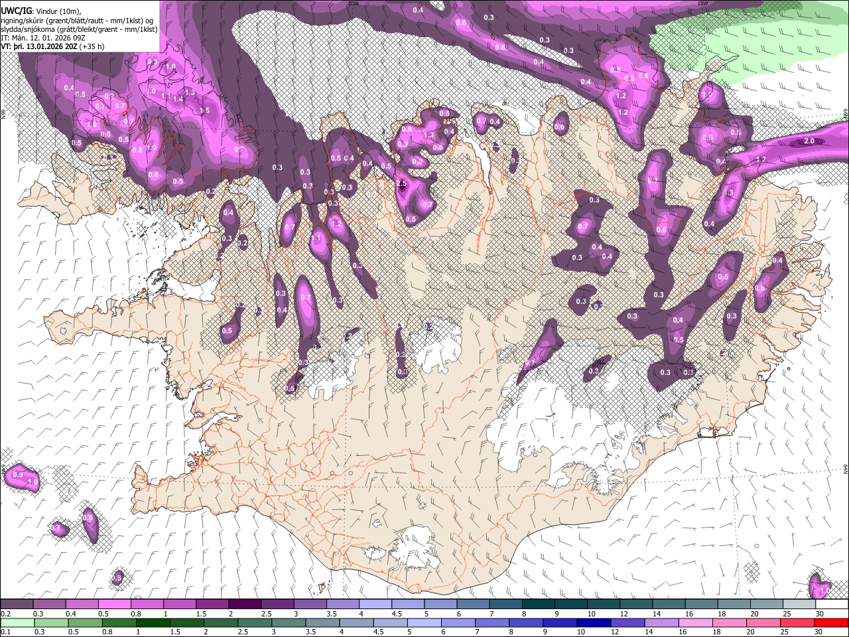Click the bright magenta swatch labeled 0.5
Viewport: 849px width, 637px height.
[x=114, y=604]
